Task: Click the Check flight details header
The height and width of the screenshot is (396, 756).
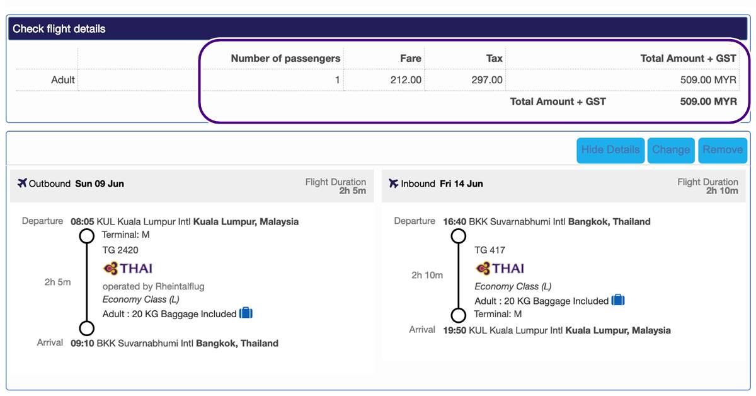Action: coord(59,29)
